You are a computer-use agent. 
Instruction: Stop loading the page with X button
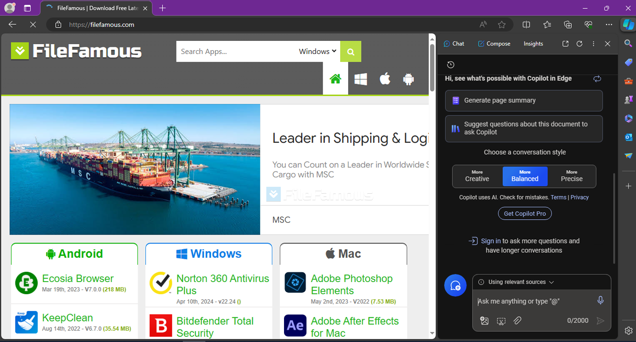[x=33, y=25]
